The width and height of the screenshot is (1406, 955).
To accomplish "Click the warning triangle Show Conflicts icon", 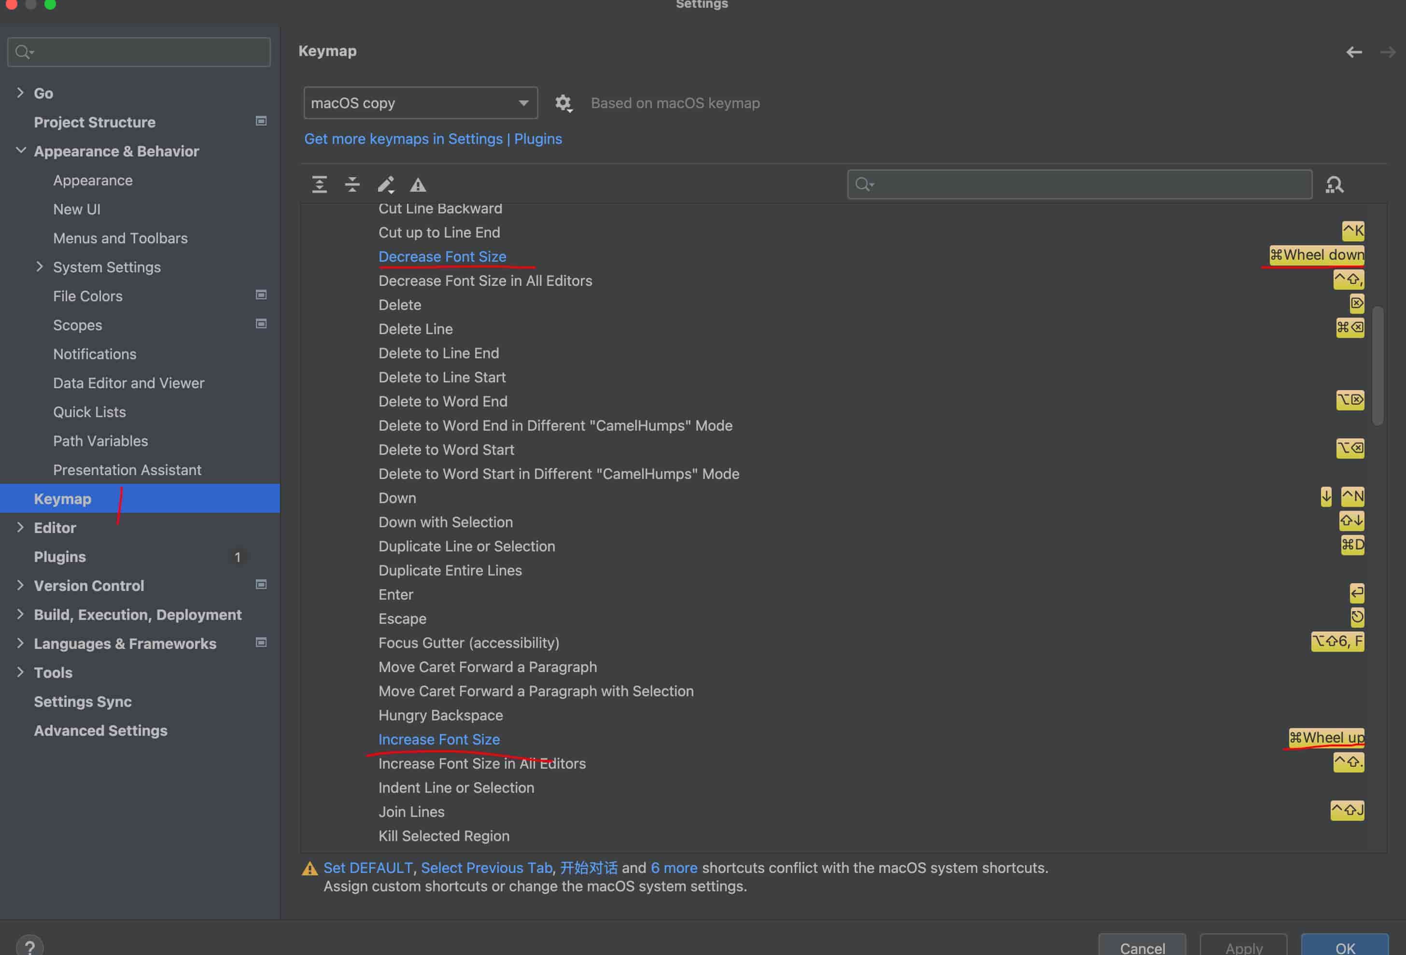I will point(418,184).
